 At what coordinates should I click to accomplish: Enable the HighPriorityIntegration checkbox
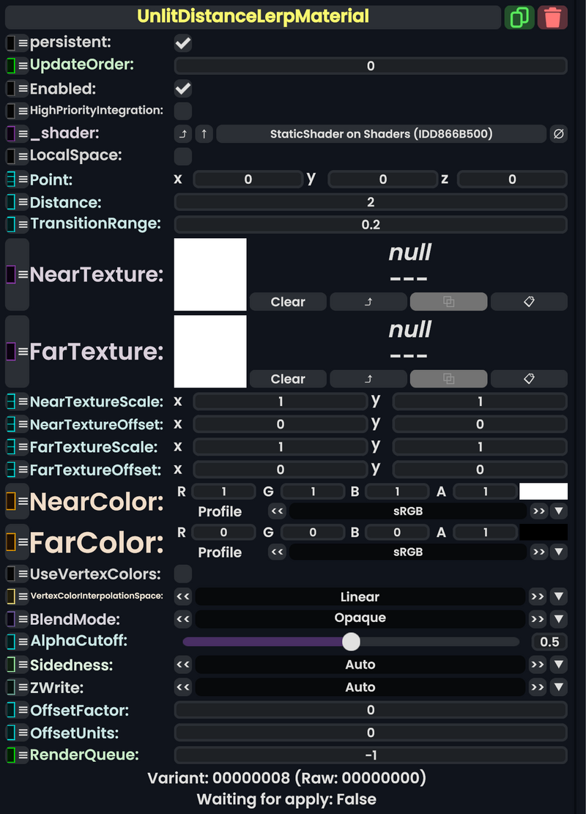click(182, 111)
